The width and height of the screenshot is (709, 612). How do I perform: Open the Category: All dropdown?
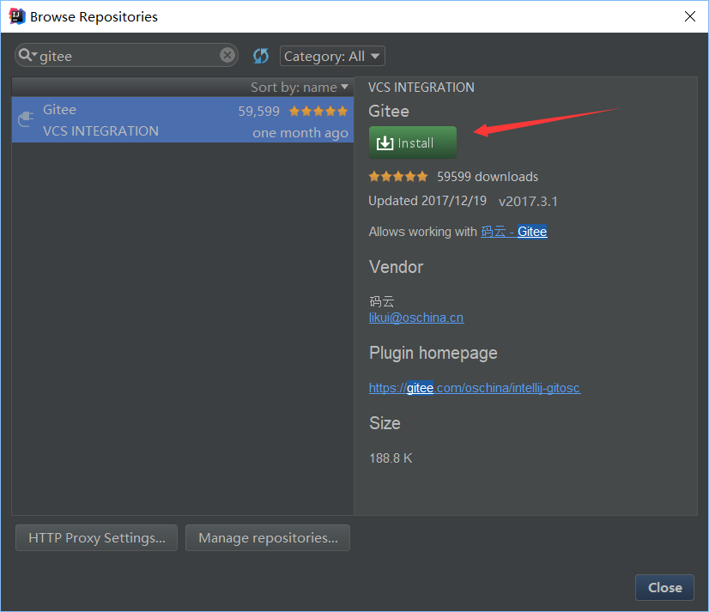pyautogui.click(x=332, y=56)
